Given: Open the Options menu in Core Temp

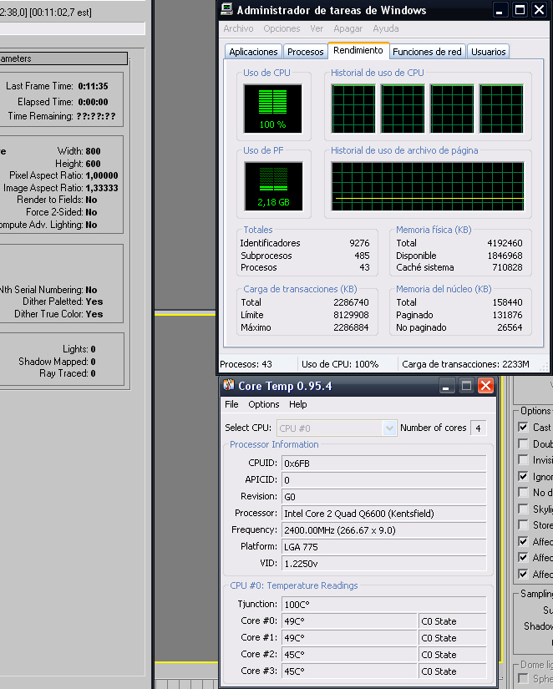Looking at the screenshot, I should coord(264,404).
